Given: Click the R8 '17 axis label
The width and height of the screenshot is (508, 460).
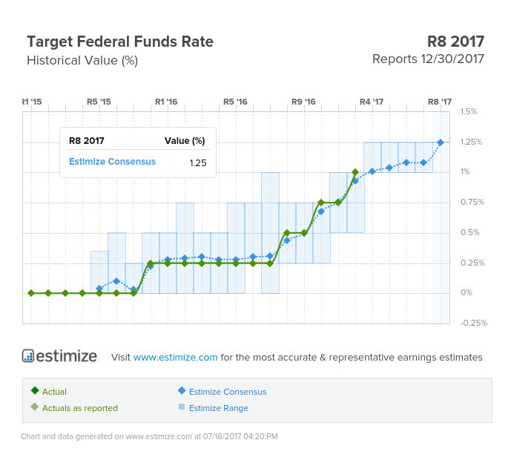Looking at the screenshot, I should click(440, 102).
